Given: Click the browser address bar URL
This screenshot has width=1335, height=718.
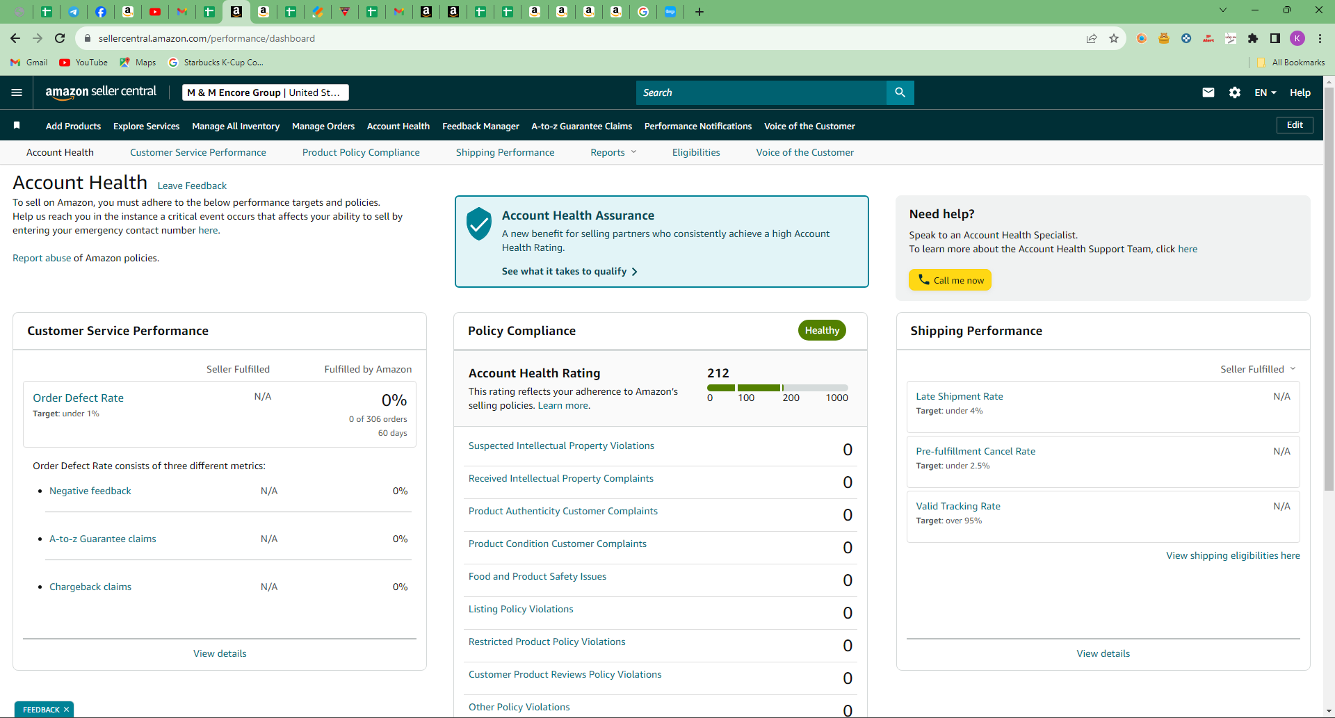Looking at the screenshot, I should 207,38.
